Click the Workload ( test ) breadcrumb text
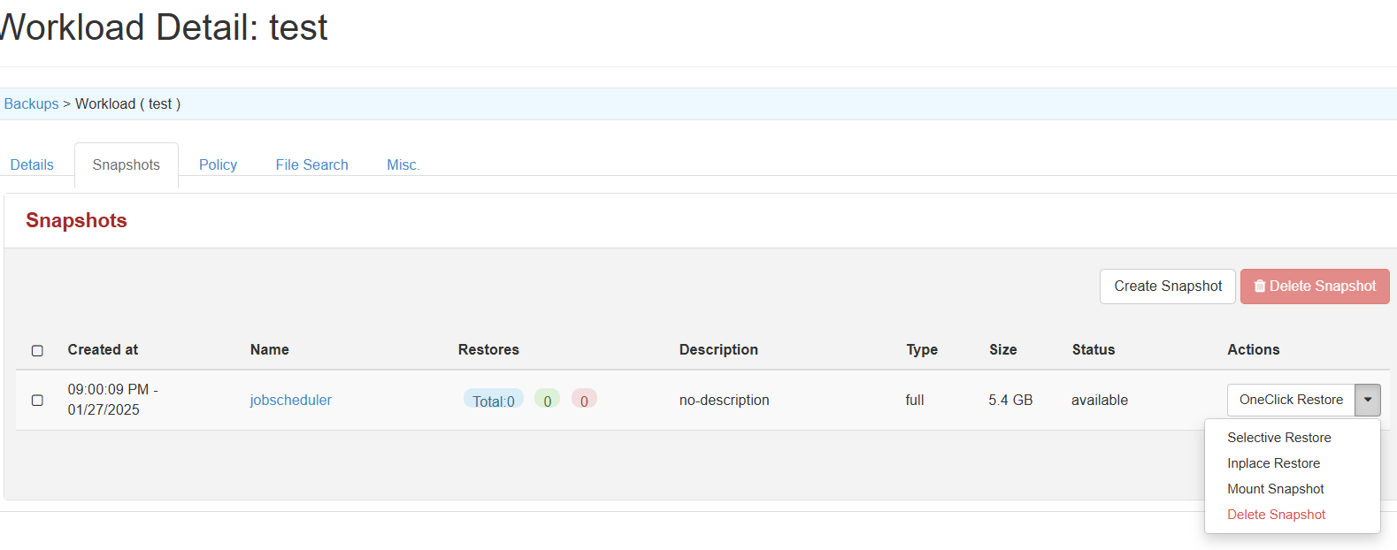Viewport: 1397px width, 550px height. tap(127, 103)
